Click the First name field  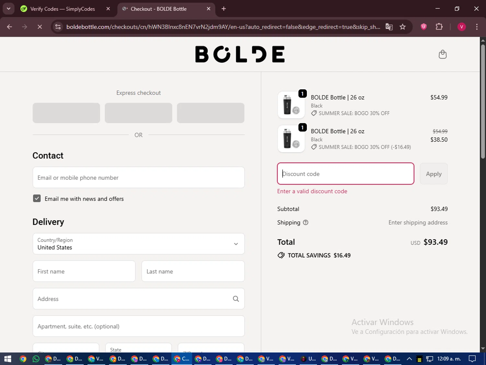[x=84, y=271]
